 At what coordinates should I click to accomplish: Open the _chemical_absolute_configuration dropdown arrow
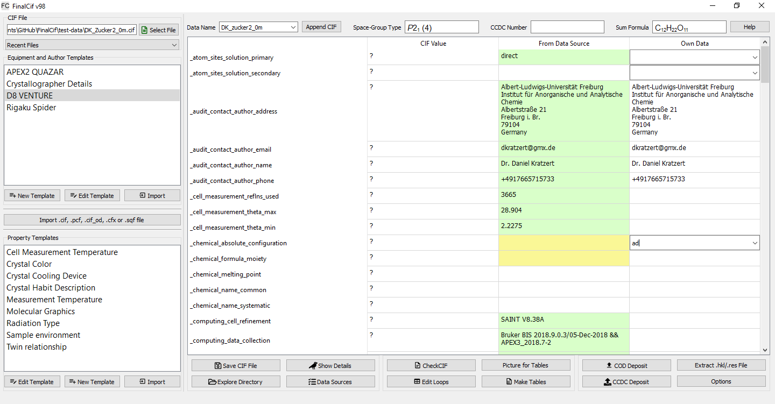pos(755,243)
